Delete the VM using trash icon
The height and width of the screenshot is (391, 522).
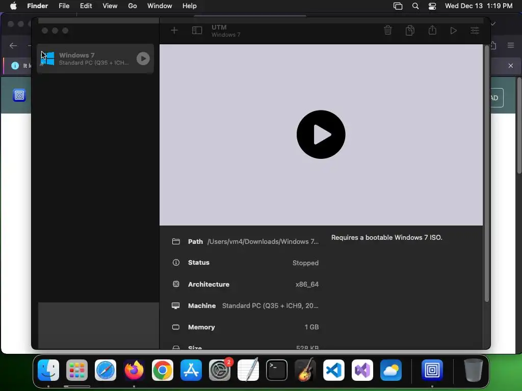(388, 30)
